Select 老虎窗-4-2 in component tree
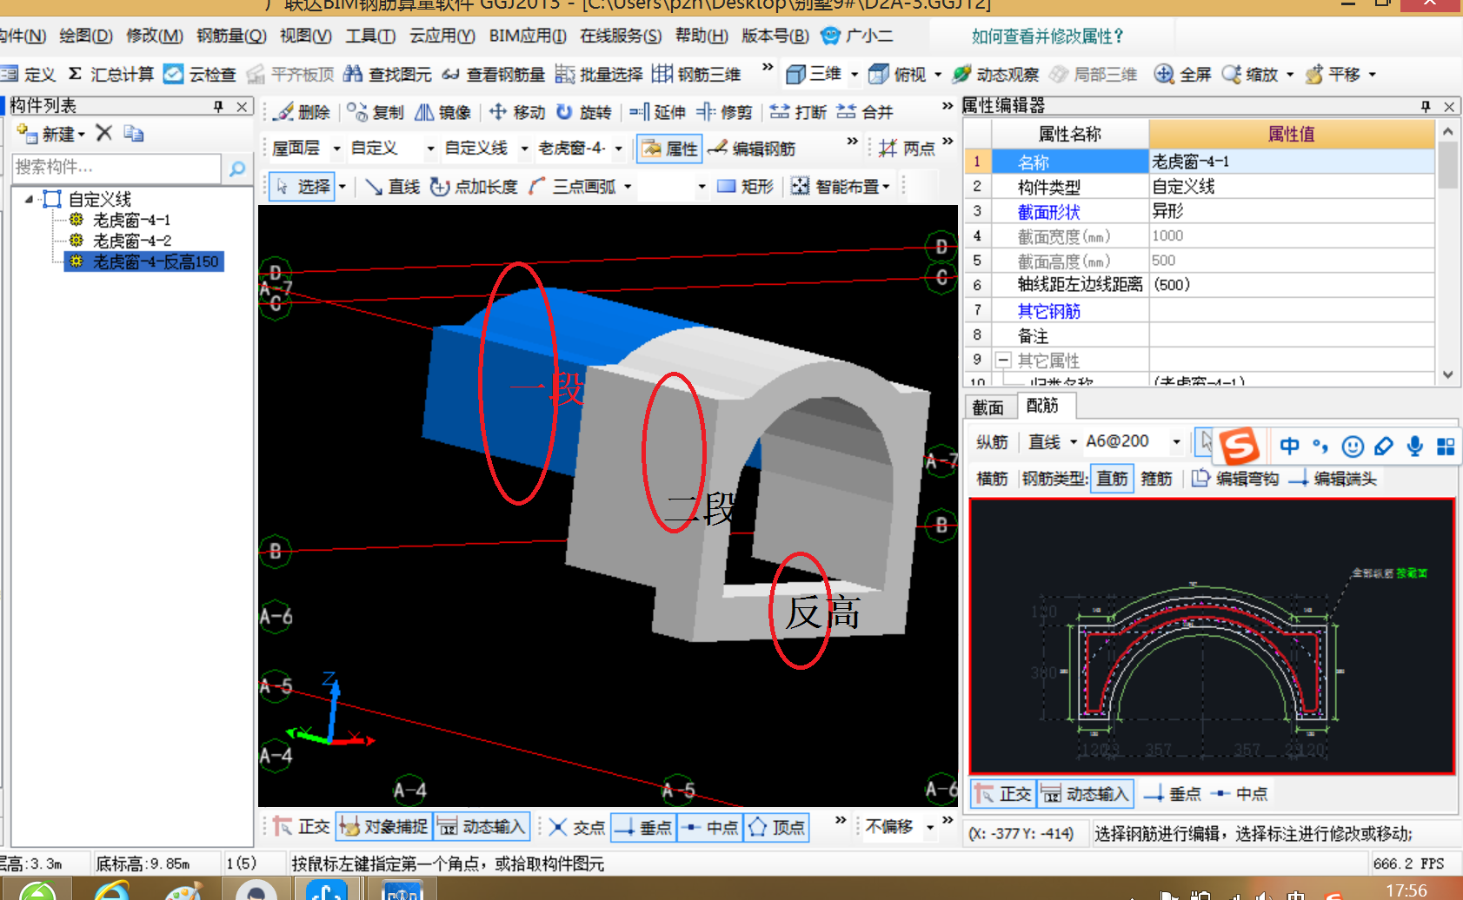Screen dimensions: 1463x900 coord(132,241)
